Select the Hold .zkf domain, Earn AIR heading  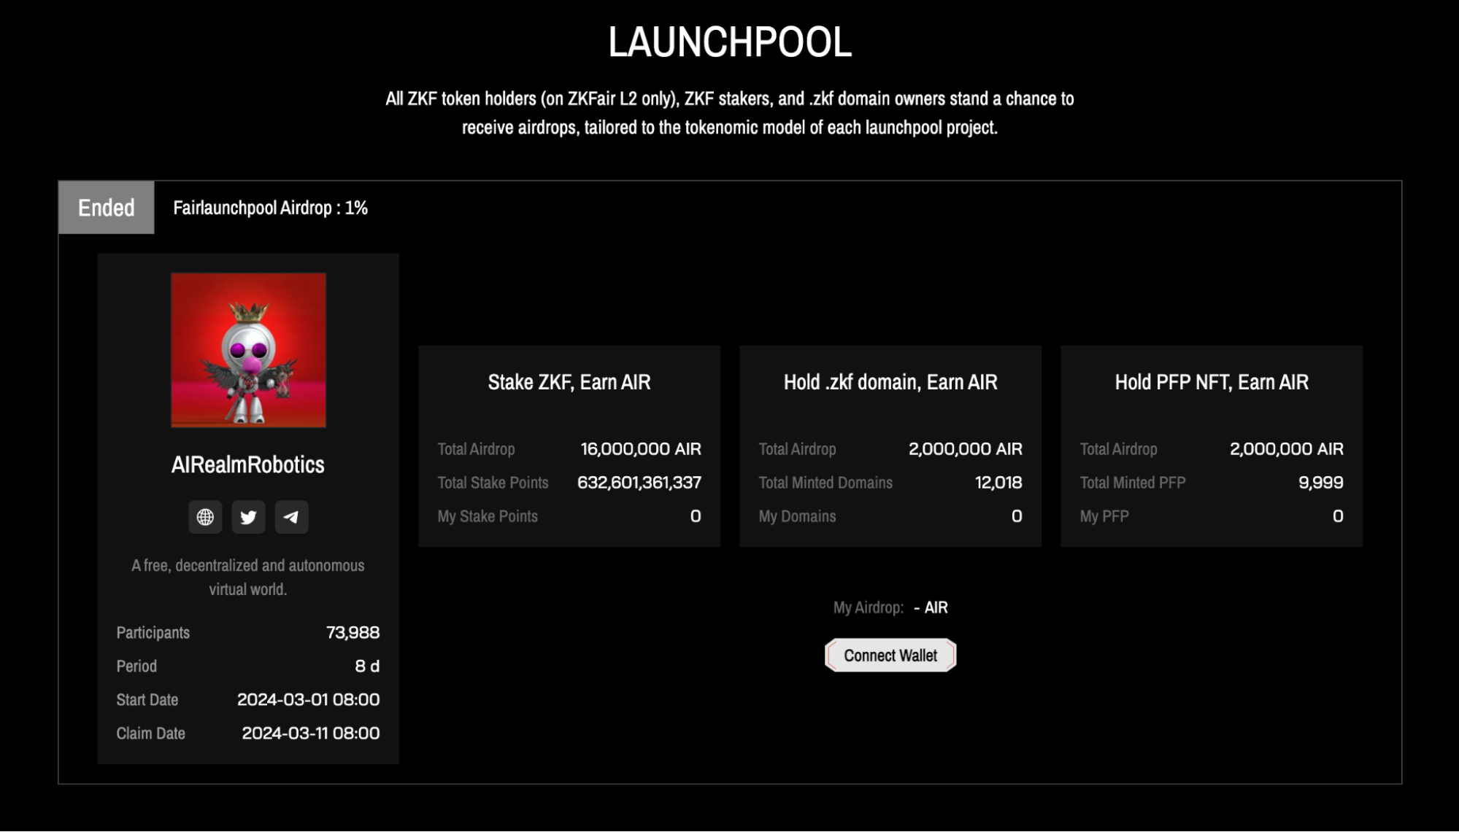point(890,382)
